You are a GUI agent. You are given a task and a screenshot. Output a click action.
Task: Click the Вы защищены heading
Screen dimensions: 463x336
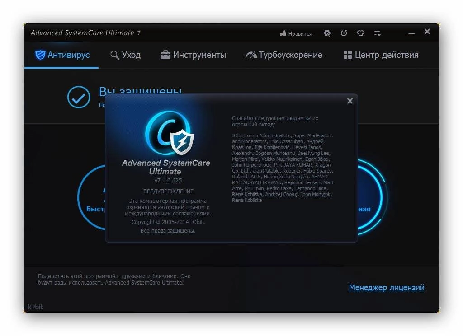pos(140,91)
